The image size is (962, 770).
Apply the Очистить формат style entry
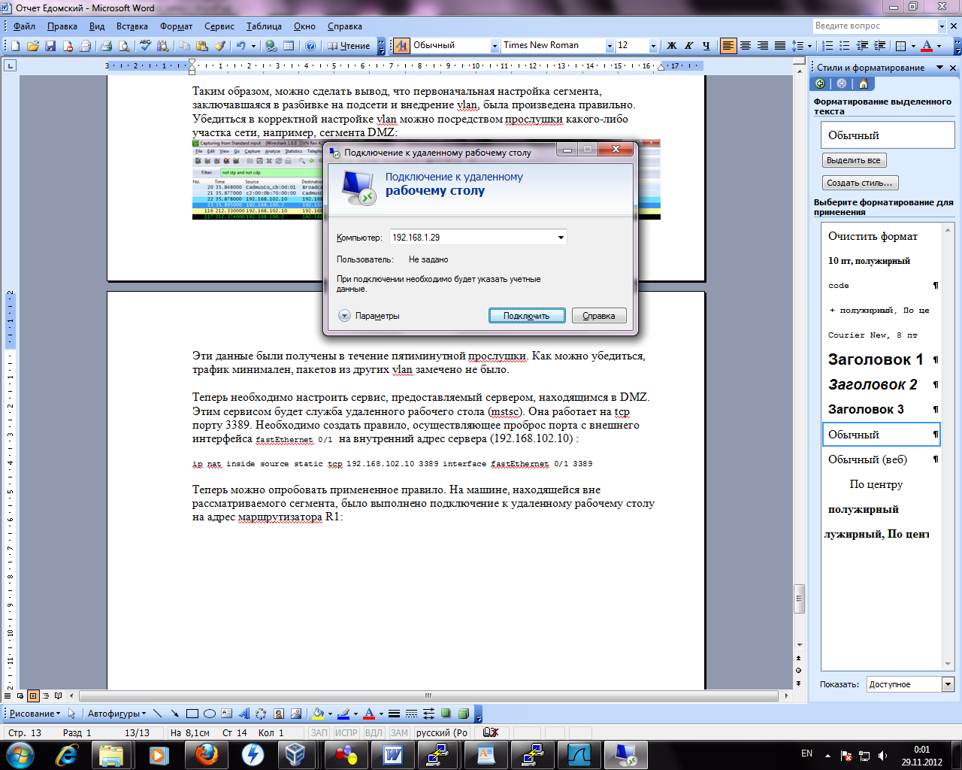click(x=881, y=236)
